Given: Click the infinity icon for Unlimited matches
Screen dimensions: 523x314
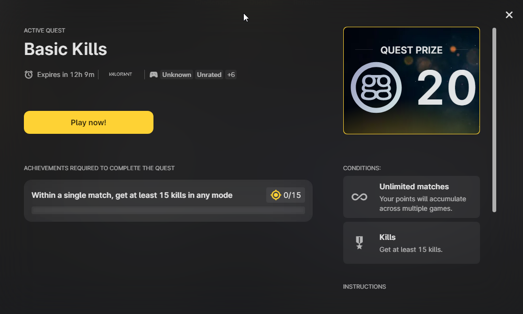Looking at the screenshot, I should 359,197.
